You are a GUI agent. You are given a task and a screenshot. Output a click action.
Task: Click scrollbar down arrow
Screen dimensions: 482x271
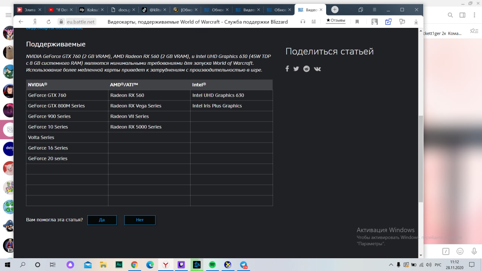coord(421,255)
